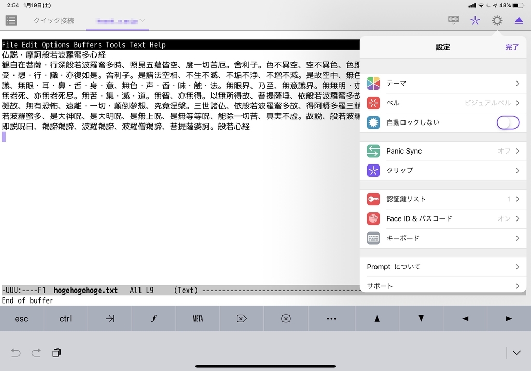Collapse keyboard with down chevron
This screenshot has width=531, height=371.
(516, 353)
